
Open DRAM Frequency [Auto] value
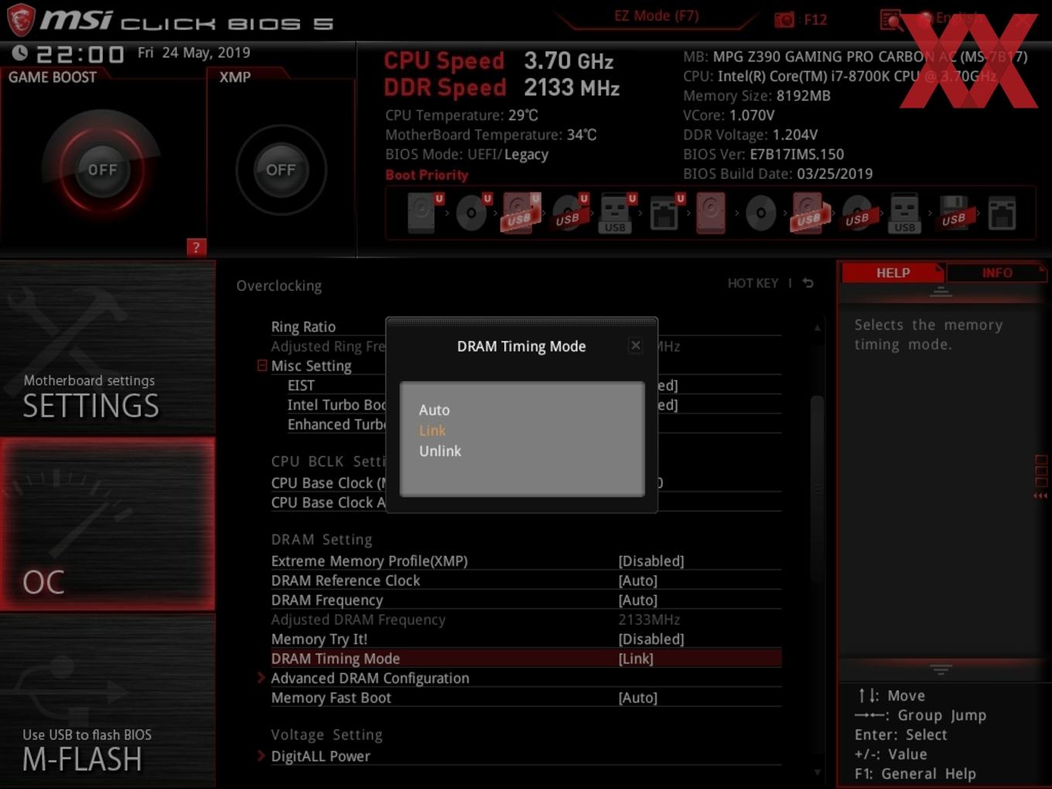tap(638, 600)
